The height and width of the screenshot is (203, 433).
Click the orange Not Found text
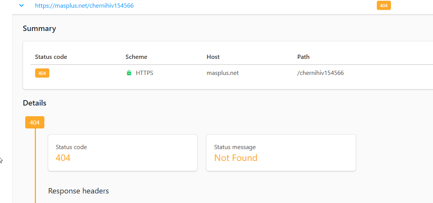click(x=235, y=158)
